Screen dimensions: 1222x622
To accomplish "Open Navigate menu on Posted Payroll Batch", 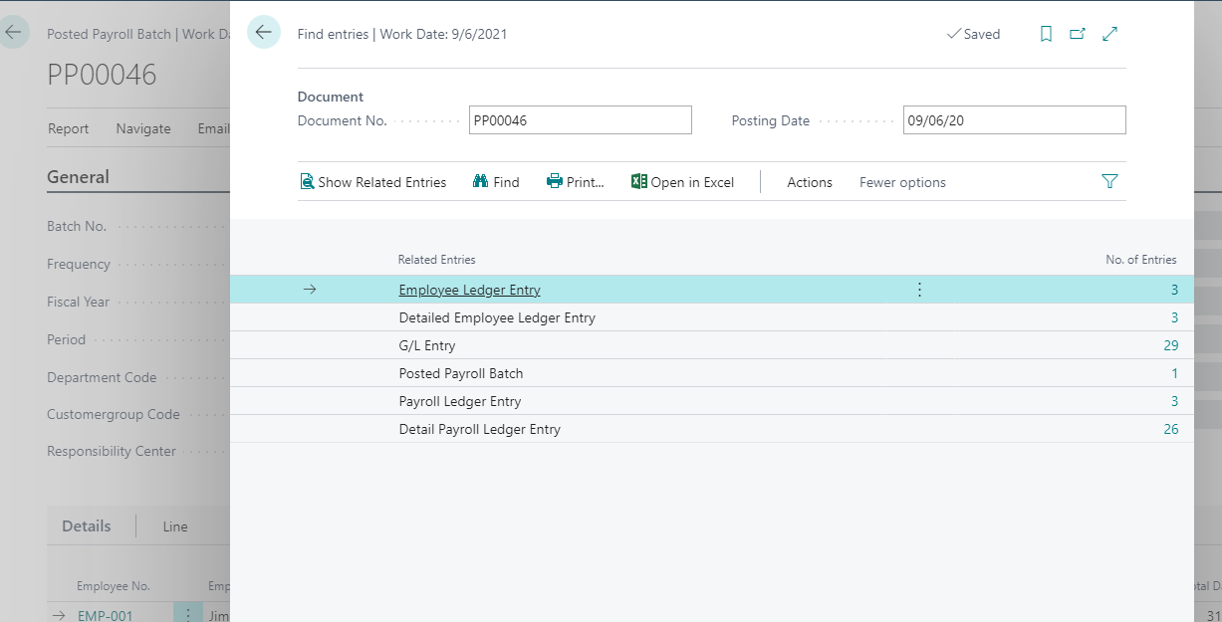I will tap(143, 128).
